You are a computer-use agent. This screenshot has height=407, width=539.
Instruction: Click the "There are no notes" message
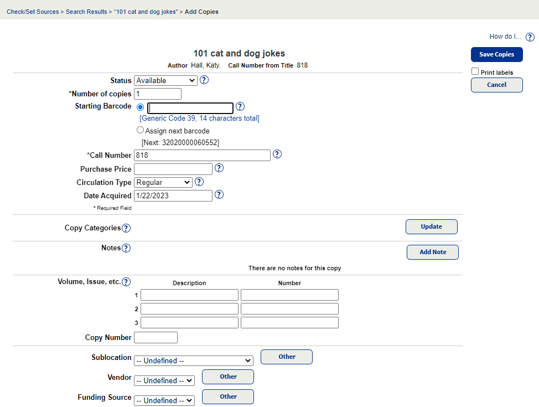point(294,268)
